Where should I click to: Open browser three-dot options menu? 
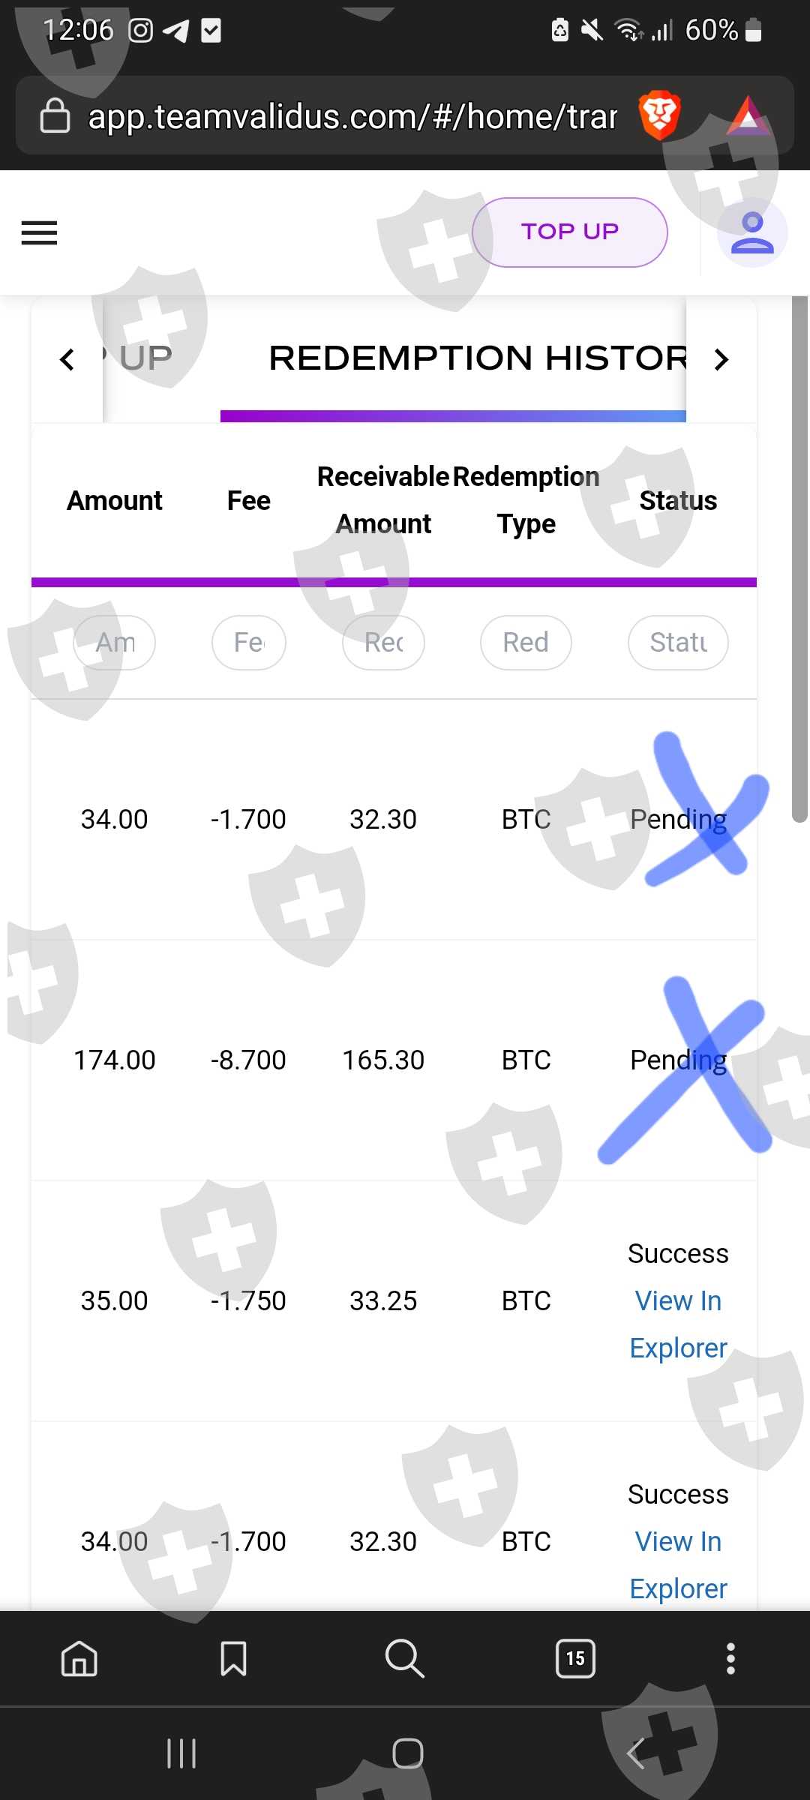click(730, 1657)
